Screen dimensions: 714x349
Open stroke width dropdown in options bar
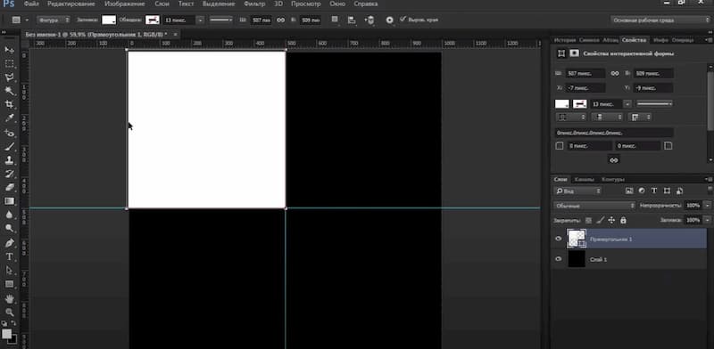click(200, 20)
